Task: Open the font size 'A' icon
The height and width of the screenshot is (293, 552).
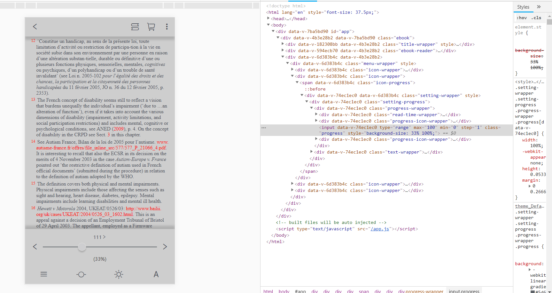Action: pyautogui.click(x=156, y=274)
